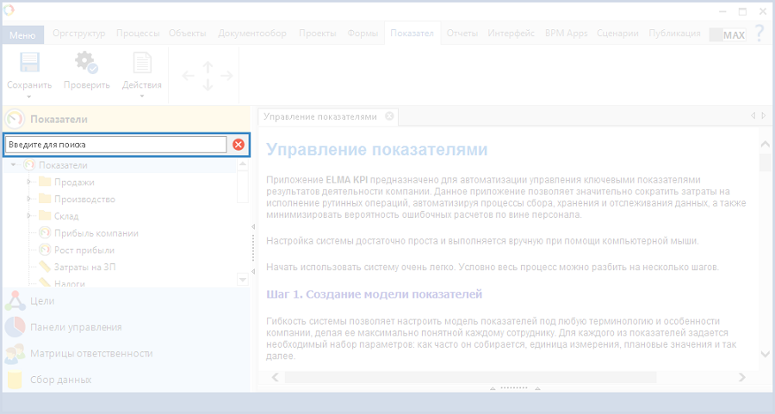Viewport: 775px width, 414px height.
Task: Click the help question mark icon
Action: [759, 34]
